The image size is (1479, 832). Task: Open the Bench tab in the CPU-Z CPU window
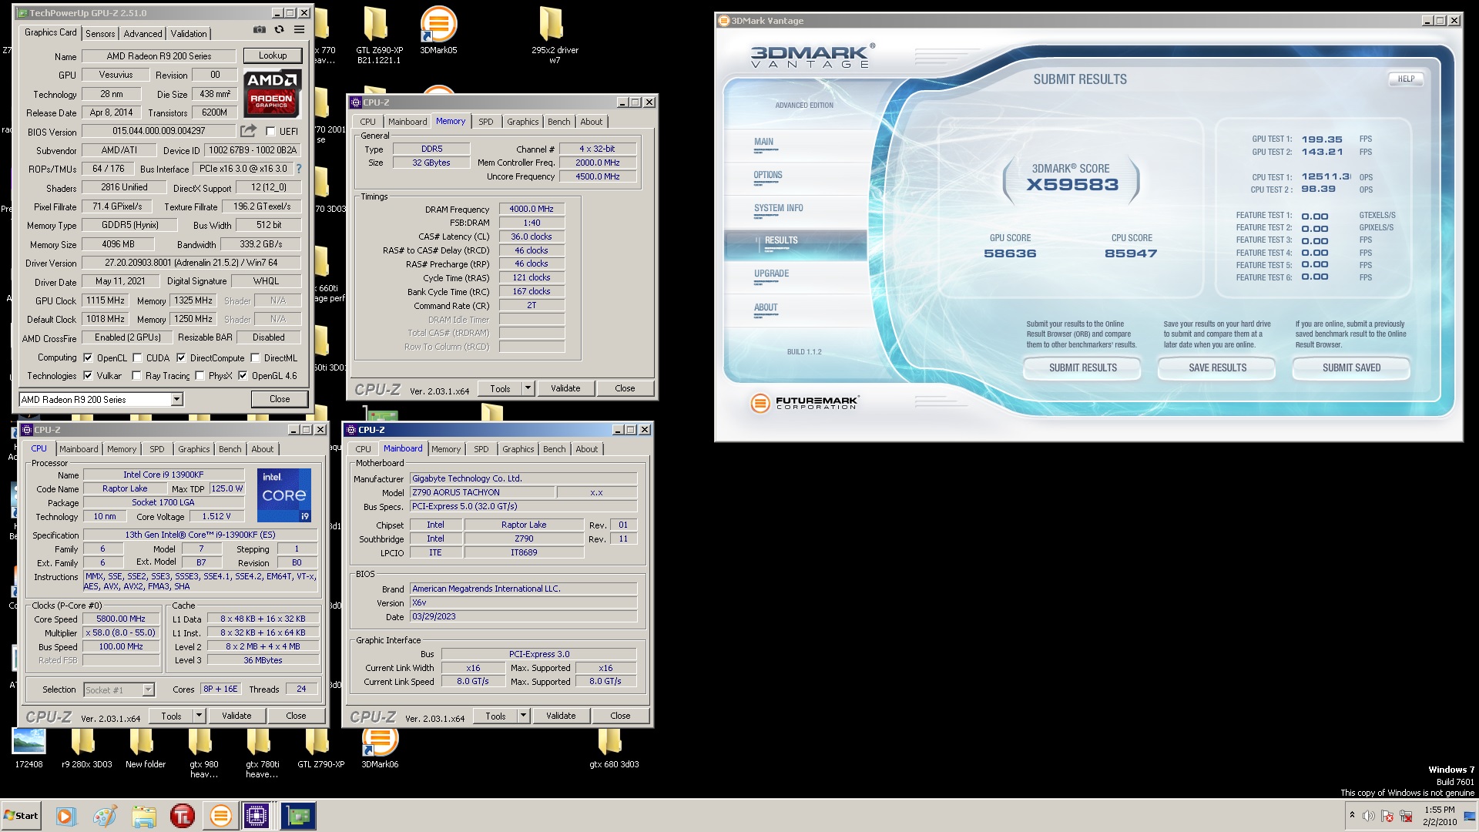point(230,449)
